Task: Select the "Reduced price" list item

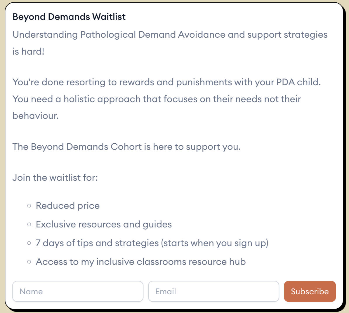Action: point(68,206)
